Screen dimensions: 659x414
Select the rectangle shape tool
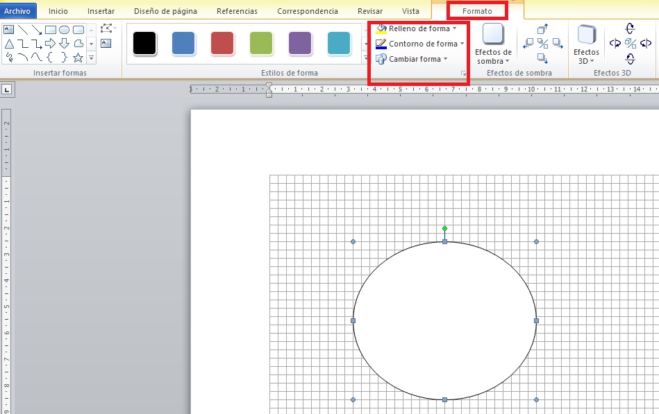pos(51,29)
